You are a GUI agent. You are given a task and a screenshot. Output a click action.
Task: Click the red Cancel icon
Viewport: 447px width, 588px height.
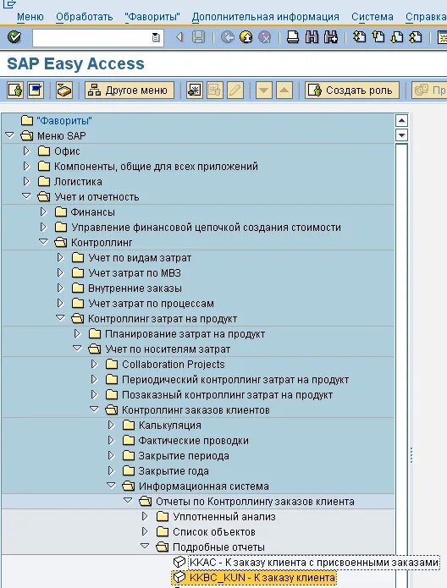tap(265, 37)
